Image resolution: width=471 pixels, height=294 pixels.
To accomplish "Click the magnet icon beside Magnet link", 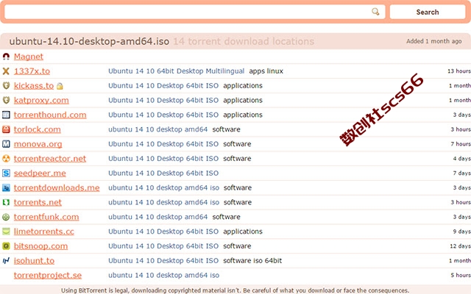I will tap(6, 57).
